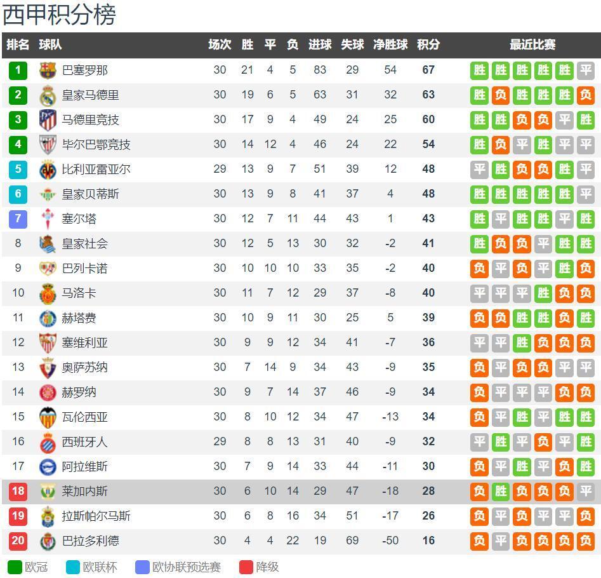
Task: Click the Real Betis crest icon
Action: 48,194
